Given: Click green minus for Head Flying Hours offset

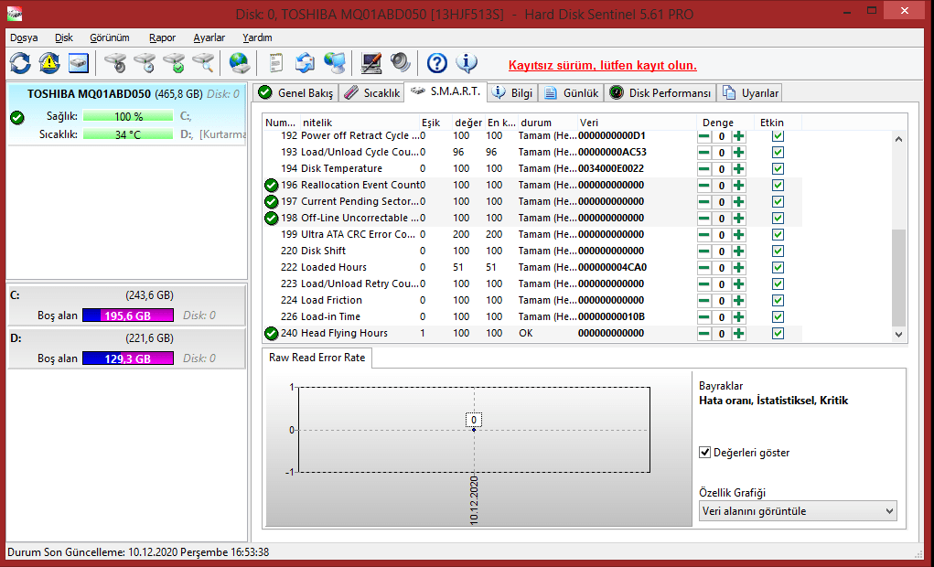Looking at the screenshot, I should click(x=704, y=333).
